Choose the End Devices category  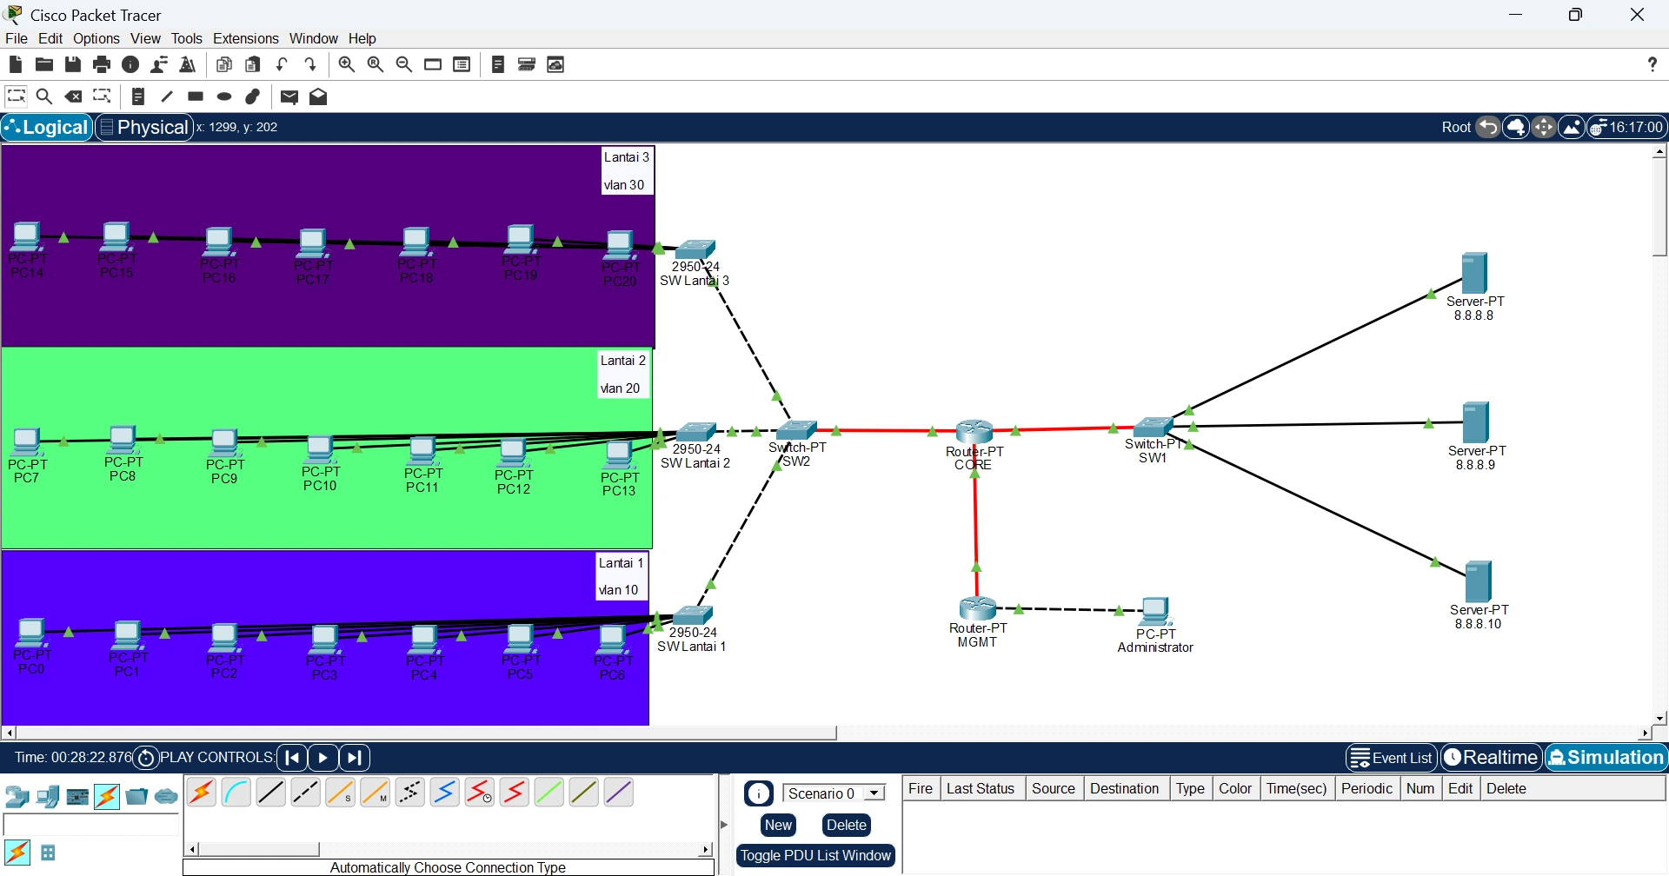tap(48, 796)
